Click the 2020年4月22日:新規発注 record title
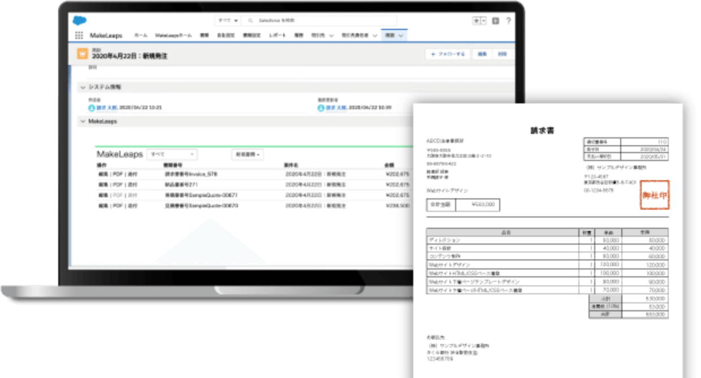Viewport: 701px width, 378px height. 129,57
